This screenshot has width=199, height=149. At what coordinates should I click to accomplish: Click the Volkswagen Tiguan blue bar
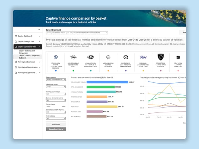107,82
